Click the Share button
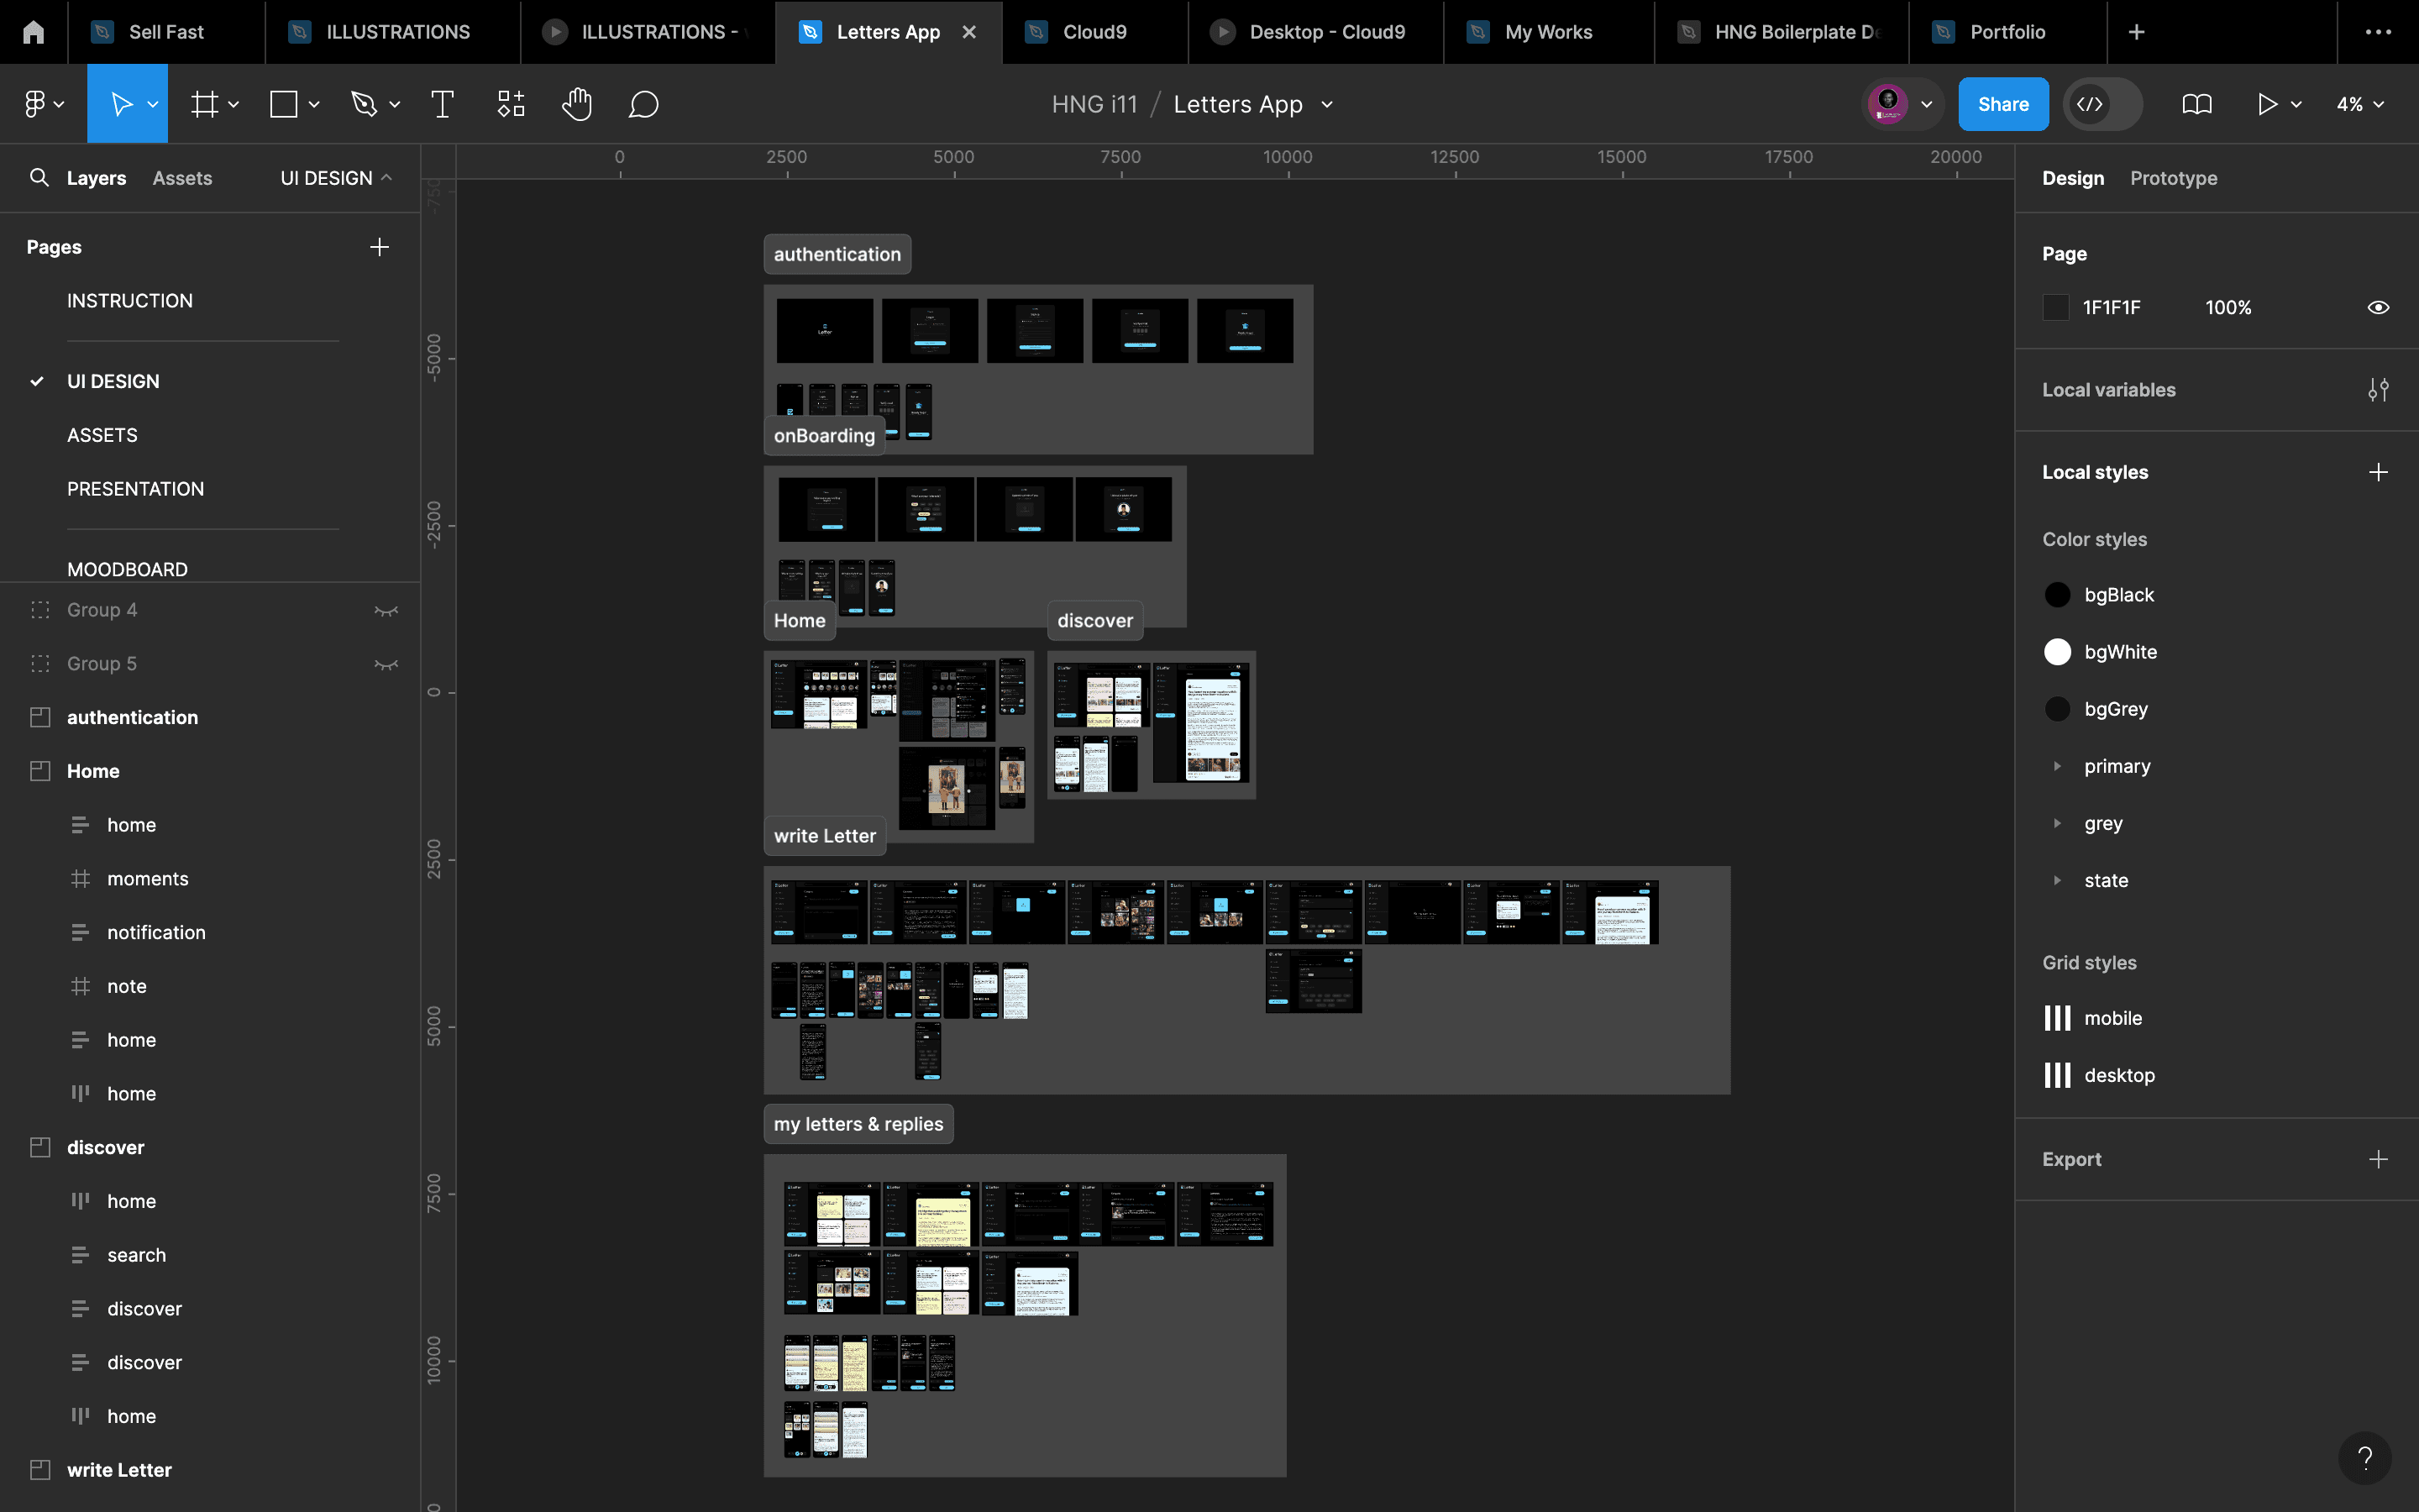The height and width of the screenshot is (1512, 2419). click(2002, 104)
